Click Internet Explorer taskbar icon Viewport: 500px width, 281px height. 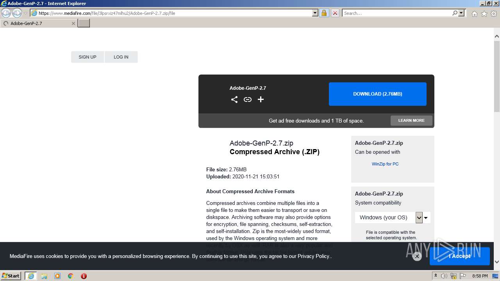click(x=31, y=276)
